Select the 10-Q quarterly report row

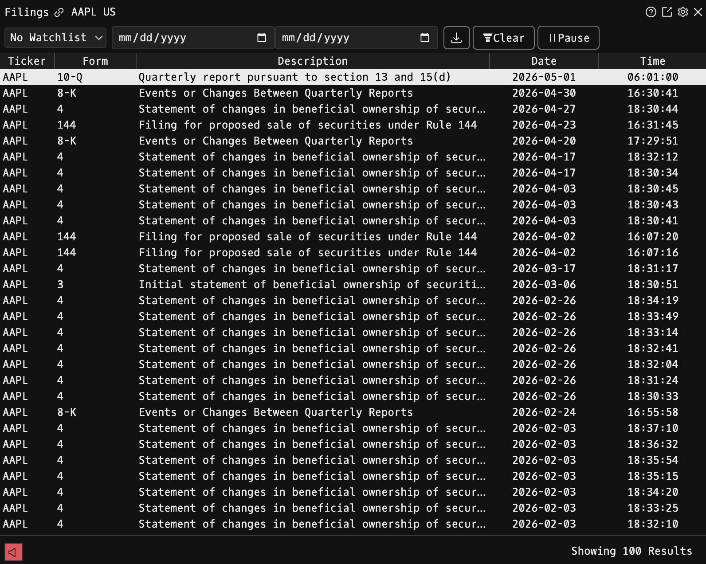(x=353, y=77)
